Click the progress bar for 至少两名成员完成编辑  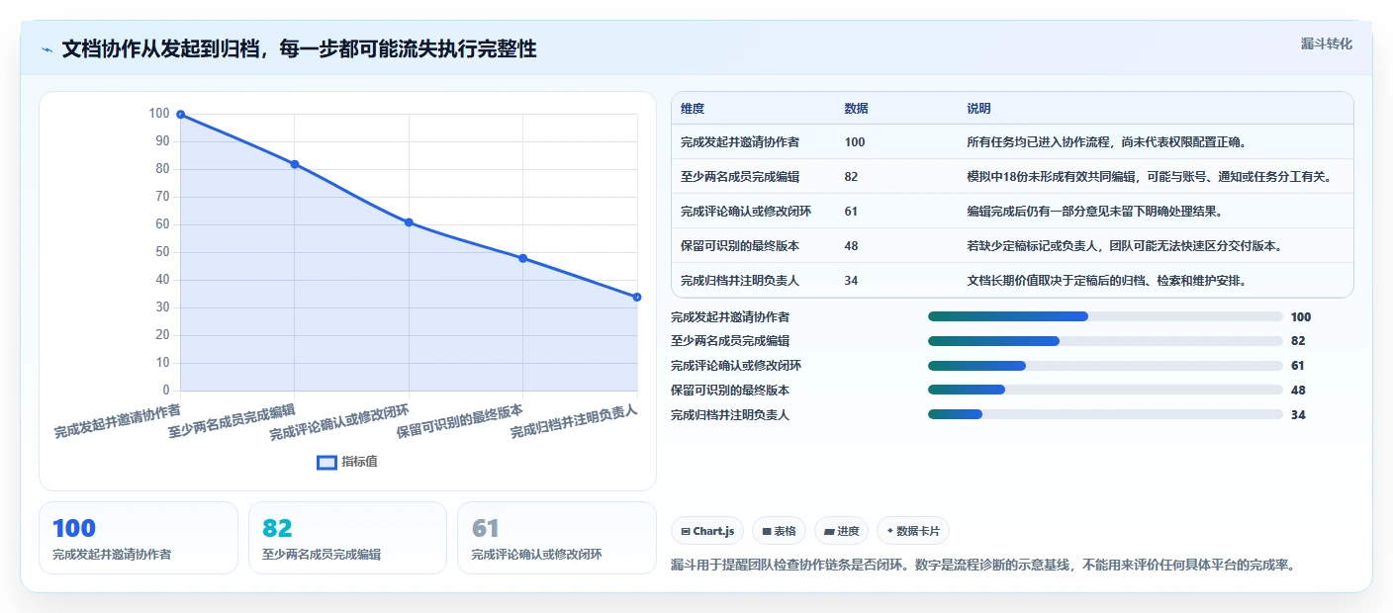(1105, 341)
